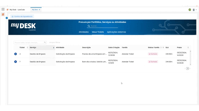The width and height of the screenshot is (199, 111).
Task: Open the Meus Tickets tab
Action: (98, 32)
